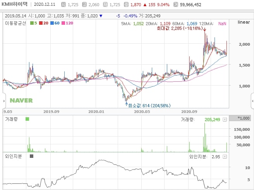
Task: Click the blue 60-day moving average swatch
Action: pyautogui.click(x=52, y=23)
